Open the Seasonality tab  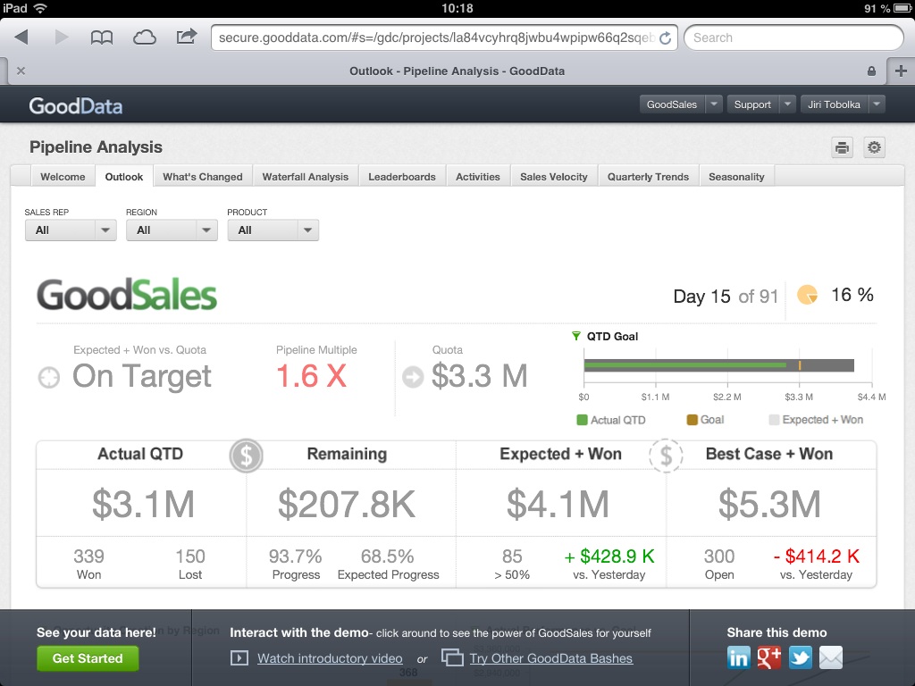click(x=736, y=177)
